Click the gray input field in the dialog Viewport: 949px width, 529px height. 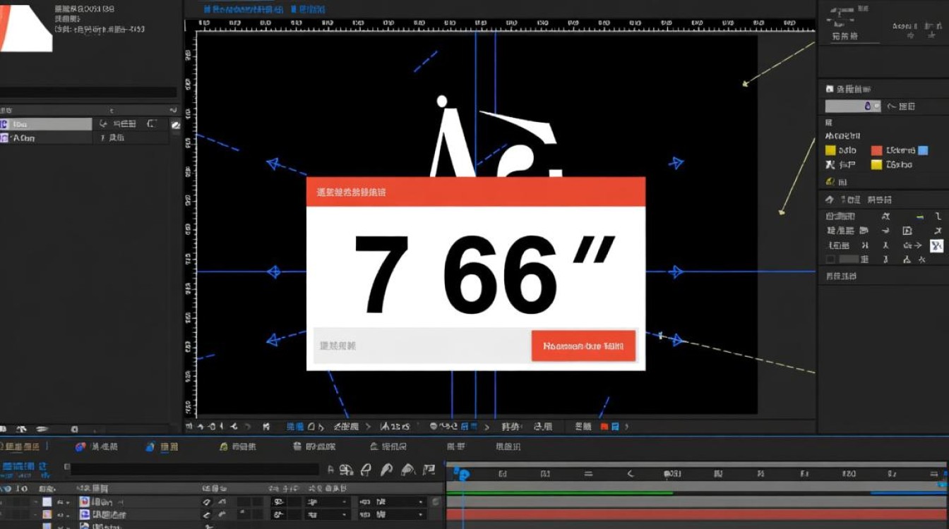pyautogui.click(x=422, y=346)
